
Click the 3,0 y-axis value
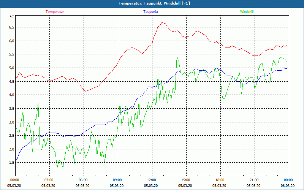11,122
